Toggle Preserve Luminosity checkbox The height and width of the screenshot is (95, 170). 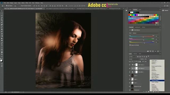pos(130,45)
